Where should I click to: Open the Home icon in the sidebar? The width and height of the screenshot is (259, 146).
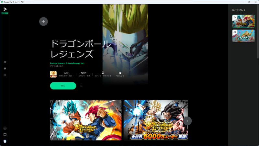pos(5,62)
